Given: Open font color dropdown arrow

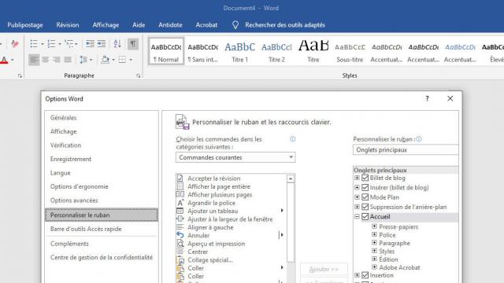Looking at the screenshot, I should coord(13,60).
